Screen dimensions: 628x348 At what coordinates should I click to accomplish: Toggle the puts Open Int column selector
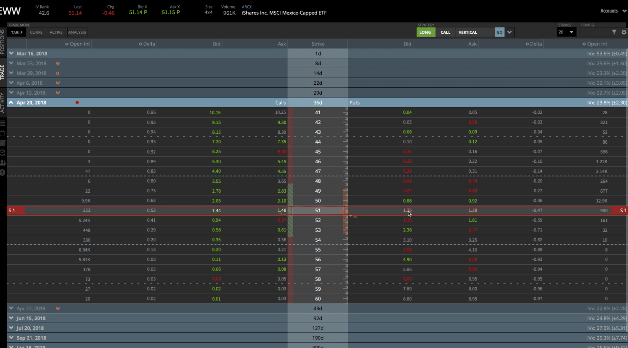click(x=584, y=44)
